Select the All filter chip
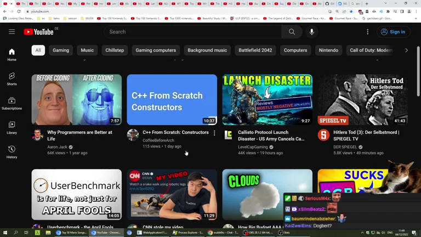 coord(38,50)
